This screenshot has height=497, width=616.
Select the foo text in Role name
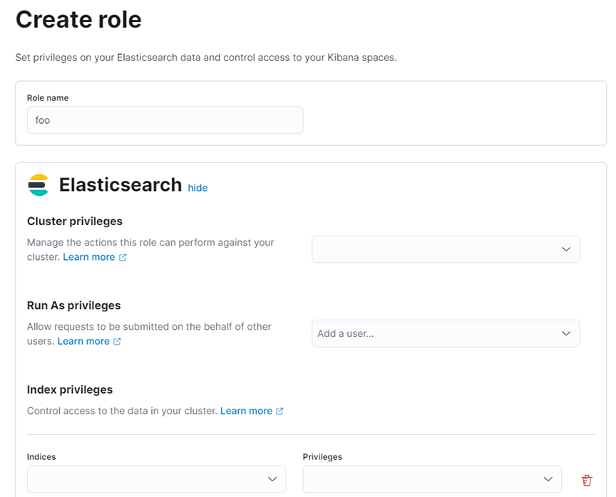(41, 120)
